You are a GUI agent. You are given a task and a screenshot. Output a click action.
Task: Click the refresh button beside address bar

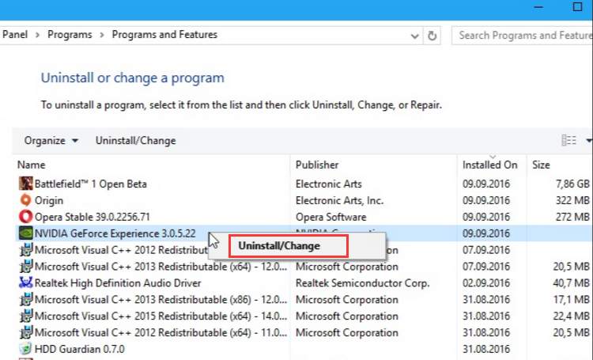coord(432,36)
